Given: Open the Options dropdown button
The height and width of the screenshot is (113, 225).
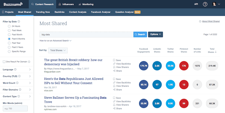Looking at the screenshot, I should [x=155, y=34].
